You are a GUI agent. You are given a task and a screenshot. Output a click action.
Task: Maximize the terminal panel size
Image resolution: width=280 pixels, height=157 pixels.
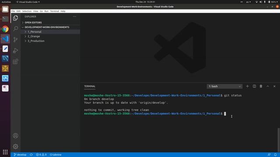268,86
